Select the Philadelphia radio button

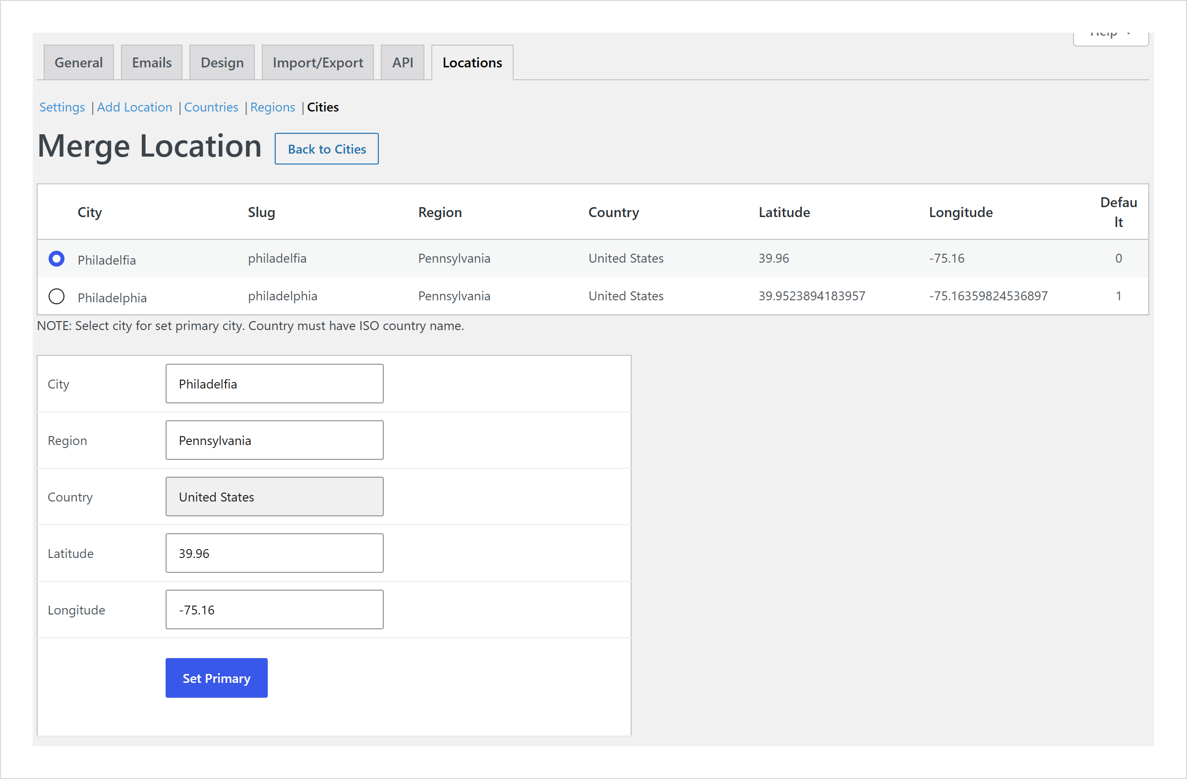[57, 296]
